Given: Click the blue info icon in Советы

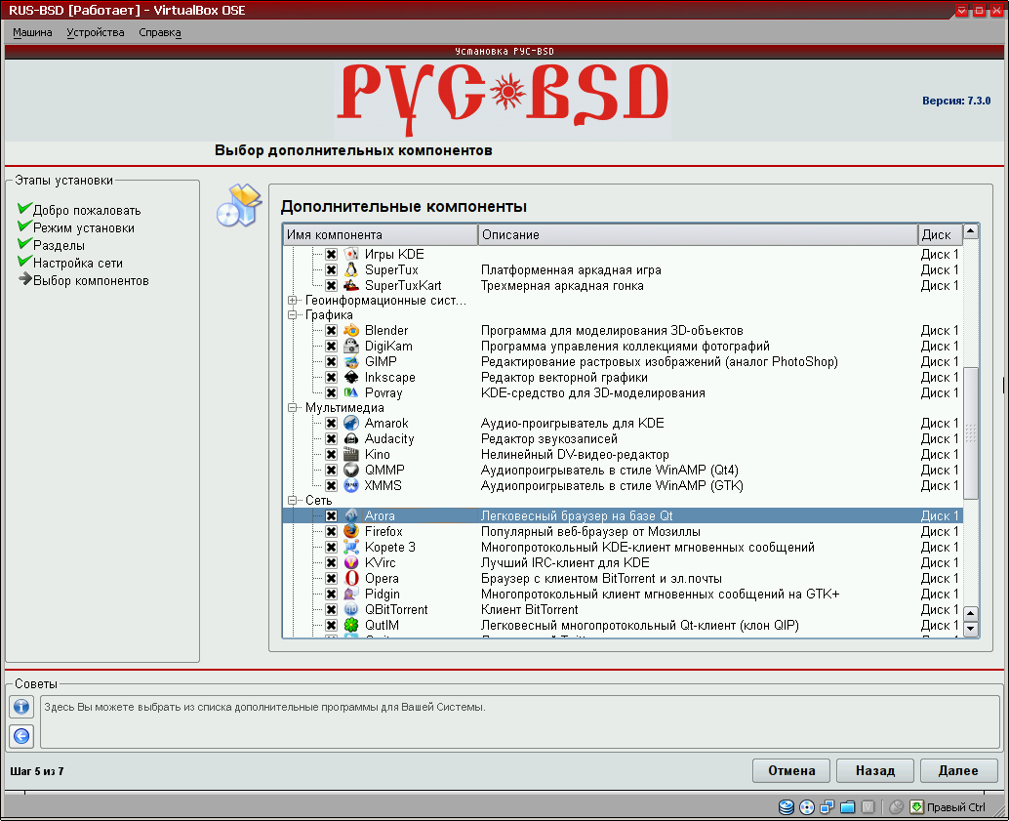Looking at the screenshot, I should tap(21, 707).
